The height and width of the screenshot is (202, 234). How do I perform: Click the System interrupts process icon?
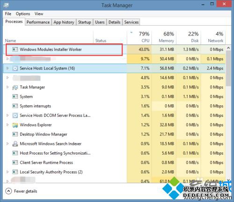[15, 106]
